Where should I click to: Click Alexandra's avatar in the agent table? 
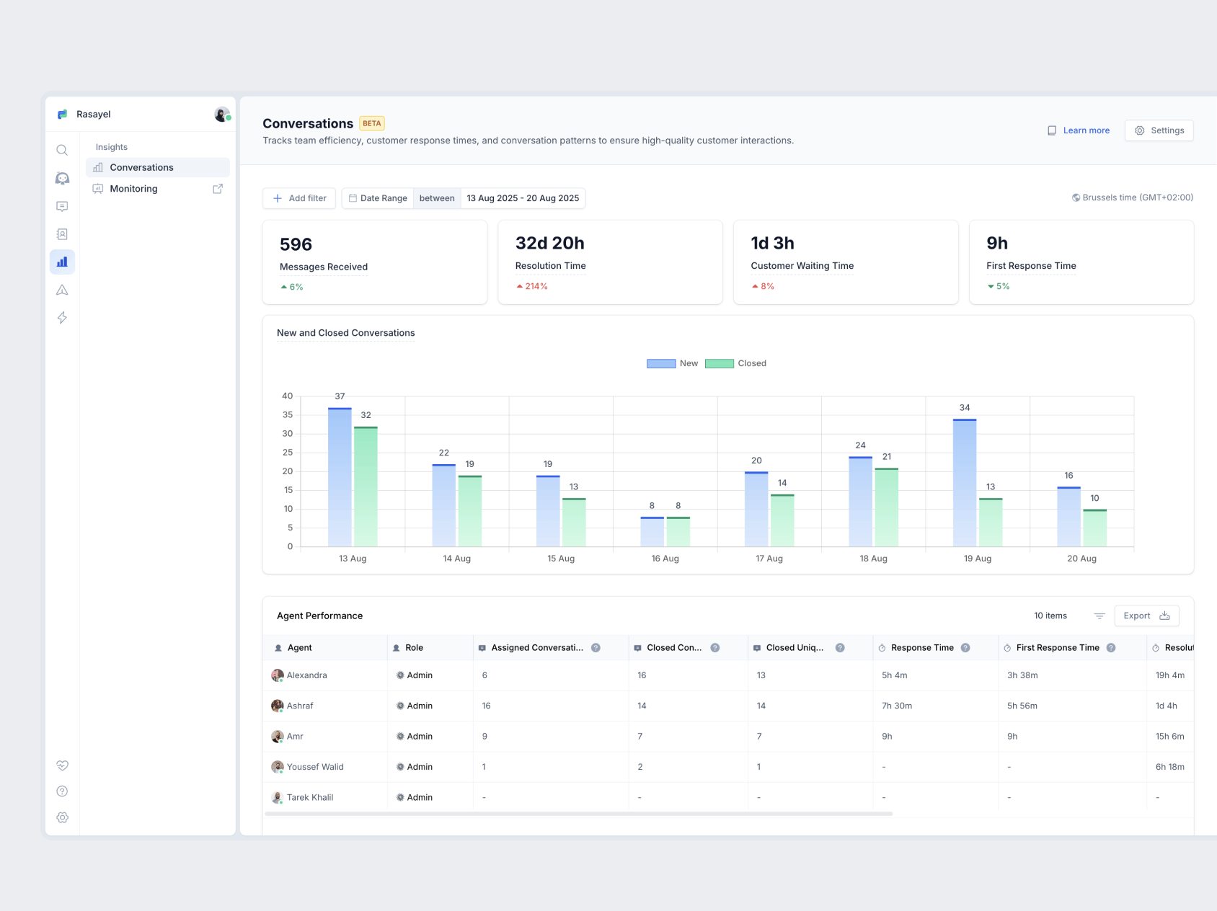[x=278, y=675]
